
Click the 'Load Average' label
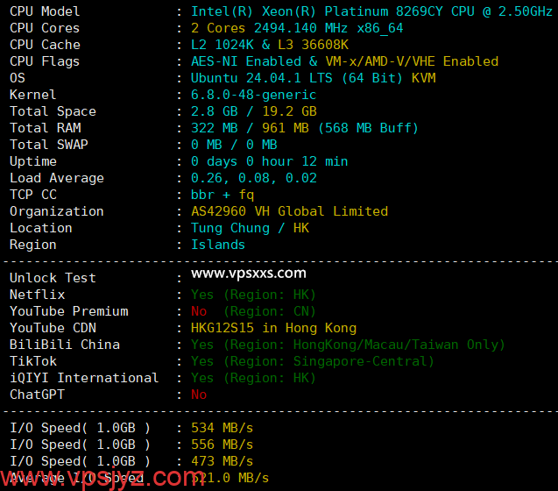pos(57,178)
